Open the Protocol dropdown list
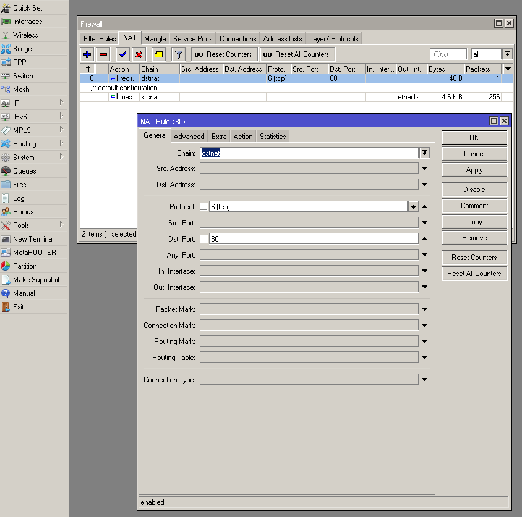Image resolution: width=522 pixels, height=517 pixels. coord(413,206)
